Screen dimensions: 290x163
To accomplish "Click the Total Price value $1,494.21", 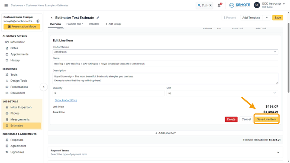I will pos(271,112).
